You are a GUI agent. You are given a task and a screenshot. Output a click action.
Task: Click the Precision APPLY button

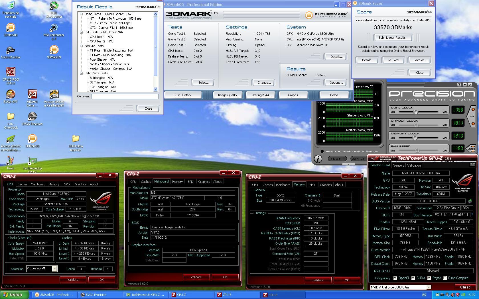pyautogui.click(x=358, y=159)
